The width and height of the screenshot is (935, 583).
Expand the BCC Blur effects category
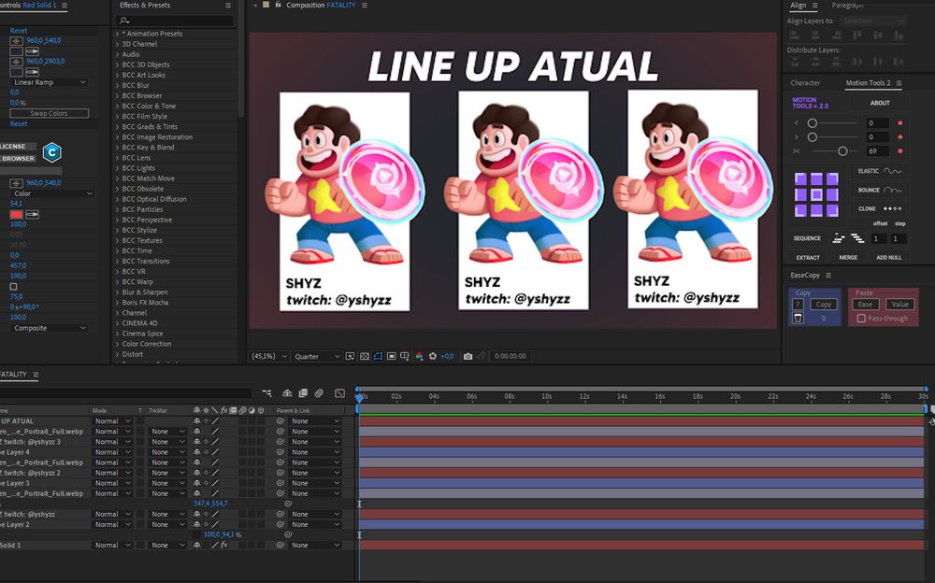118,85
